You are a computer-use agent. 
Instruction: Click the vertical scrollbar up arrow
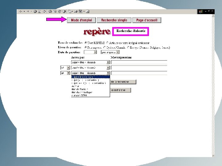pos(213,16)
